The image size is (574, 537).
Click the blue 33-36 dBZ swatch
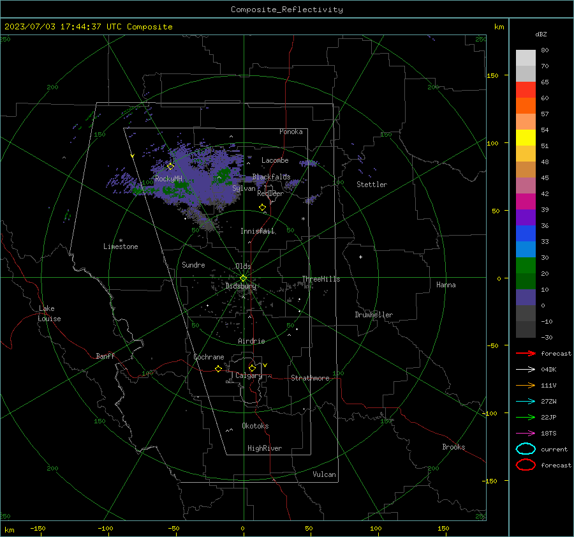pyautogui.click(x=526, y=234)
